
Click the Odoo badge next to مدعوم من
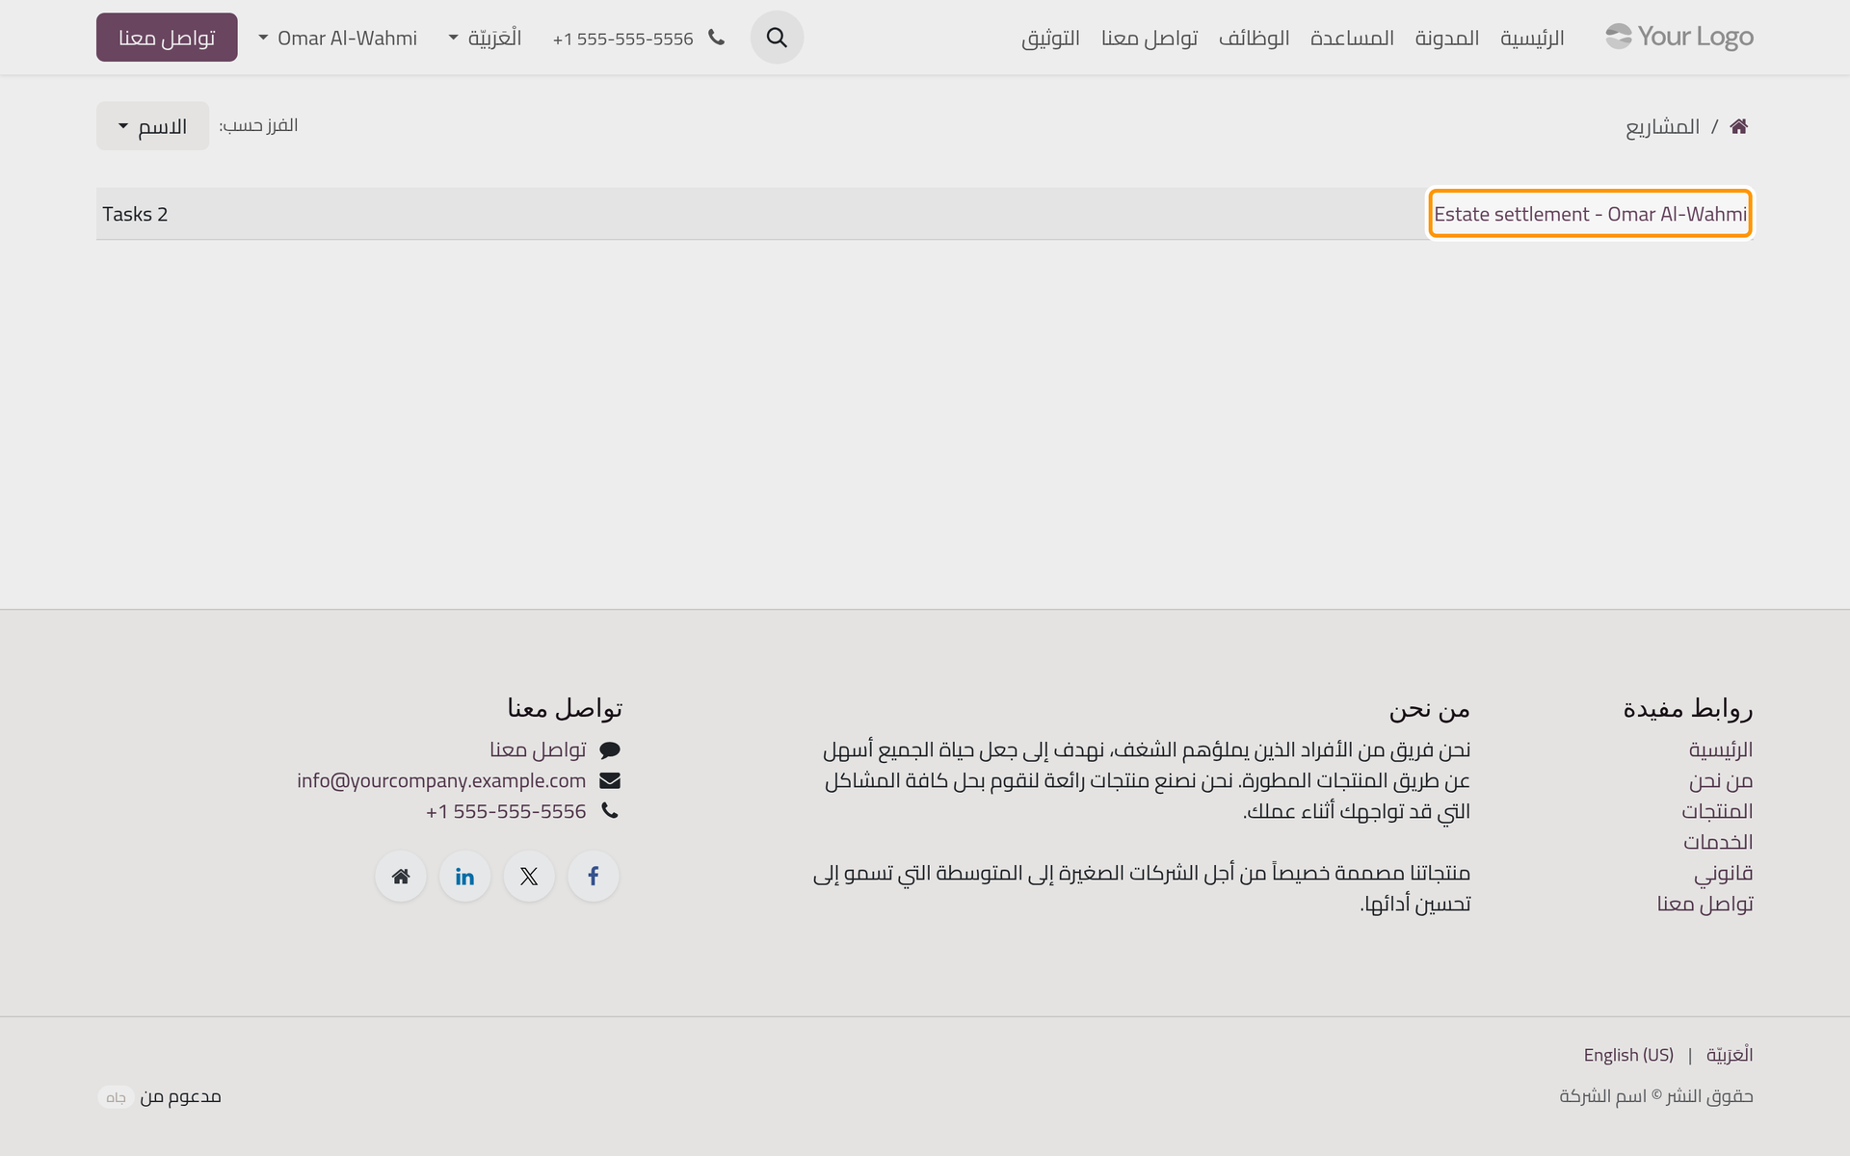[x=116, y=1097]
